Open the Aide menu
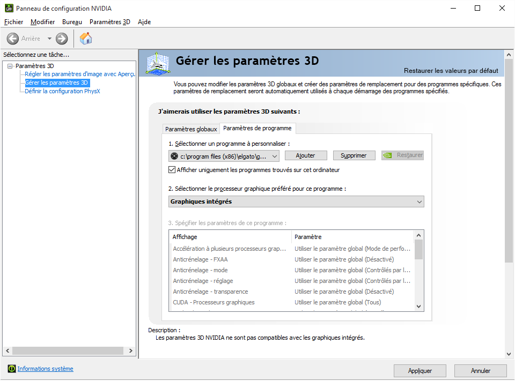 point(144,22)
